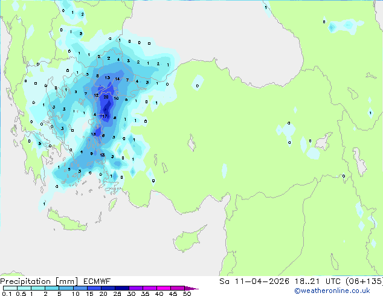The height and width of the screenshot is (296, 383).
Task: Click the '40' legend scale label
Action: pos(159,294)
